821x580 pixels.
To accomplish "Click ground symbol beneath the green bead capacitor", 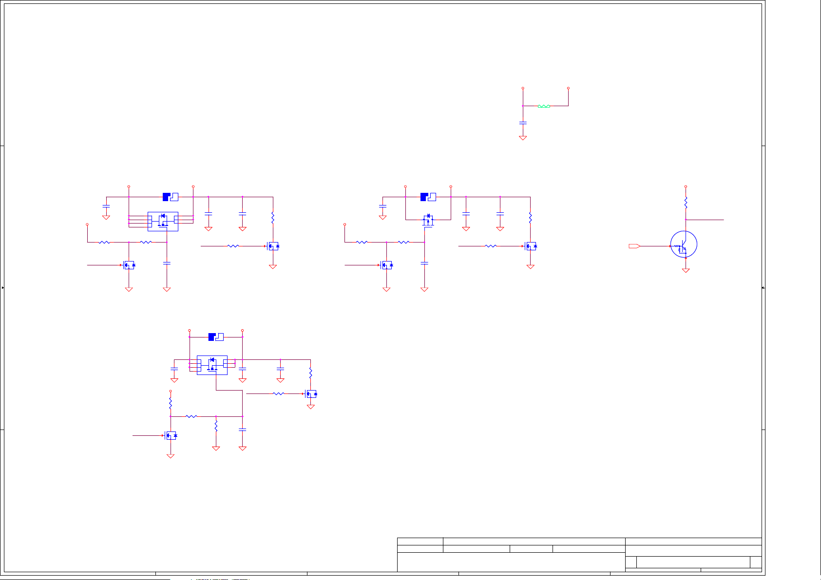I will [x=523, y=138].
